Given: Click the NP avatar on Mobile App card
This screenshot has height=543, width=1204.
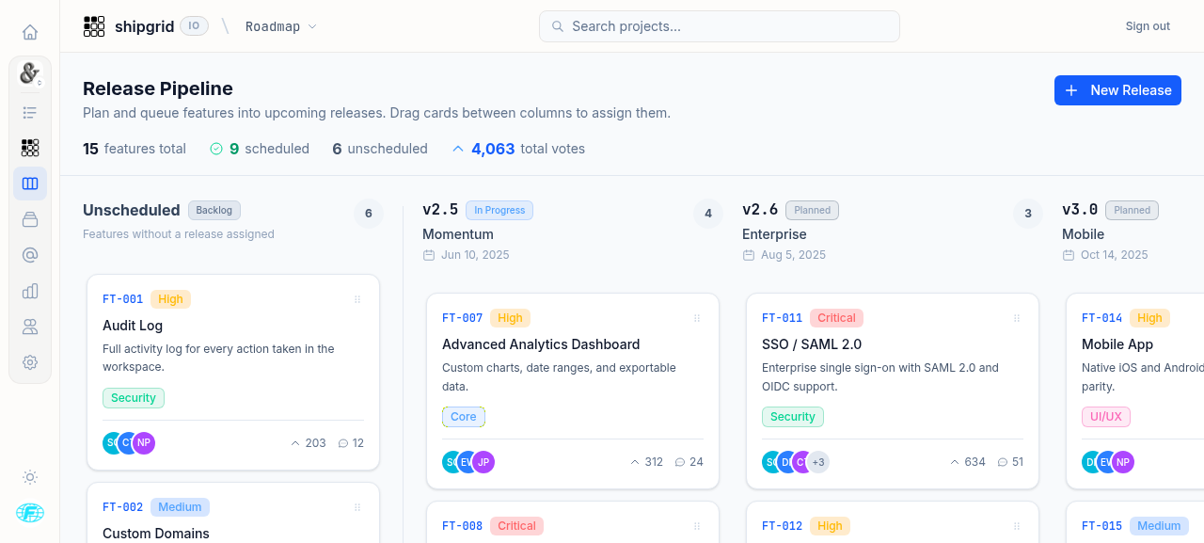Looking at the screenshot, I should (1123, 462).
